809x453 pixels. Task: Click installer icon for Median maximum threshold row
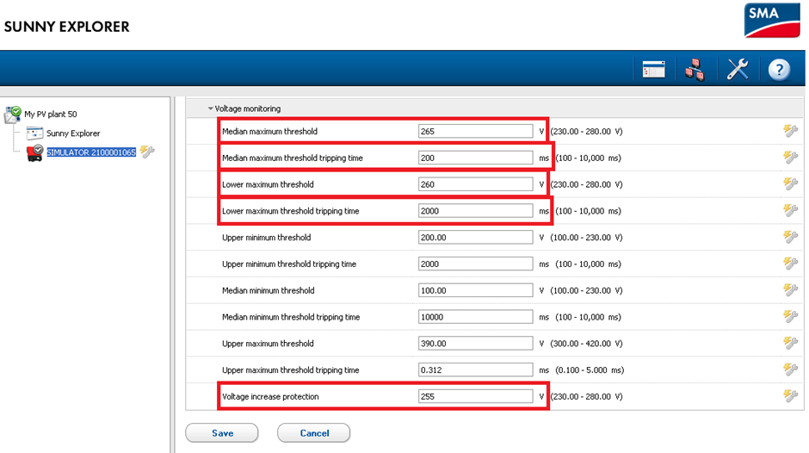tap(790, 131)
